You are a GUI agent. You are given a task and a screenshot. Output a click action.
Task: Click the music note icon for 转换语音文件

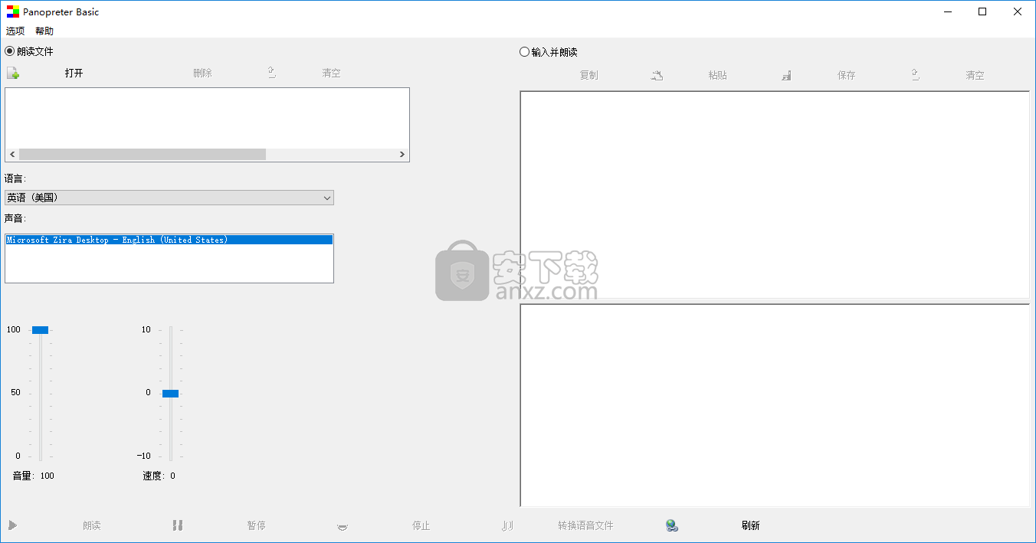tap(507, 525)
